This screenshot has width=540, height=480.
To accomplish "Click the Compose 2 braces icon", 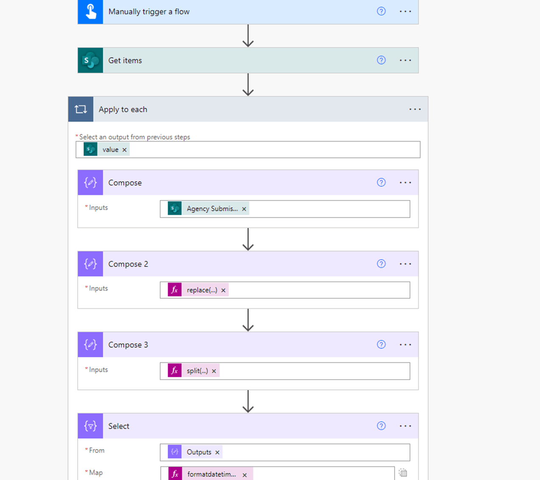I will 90,264.
